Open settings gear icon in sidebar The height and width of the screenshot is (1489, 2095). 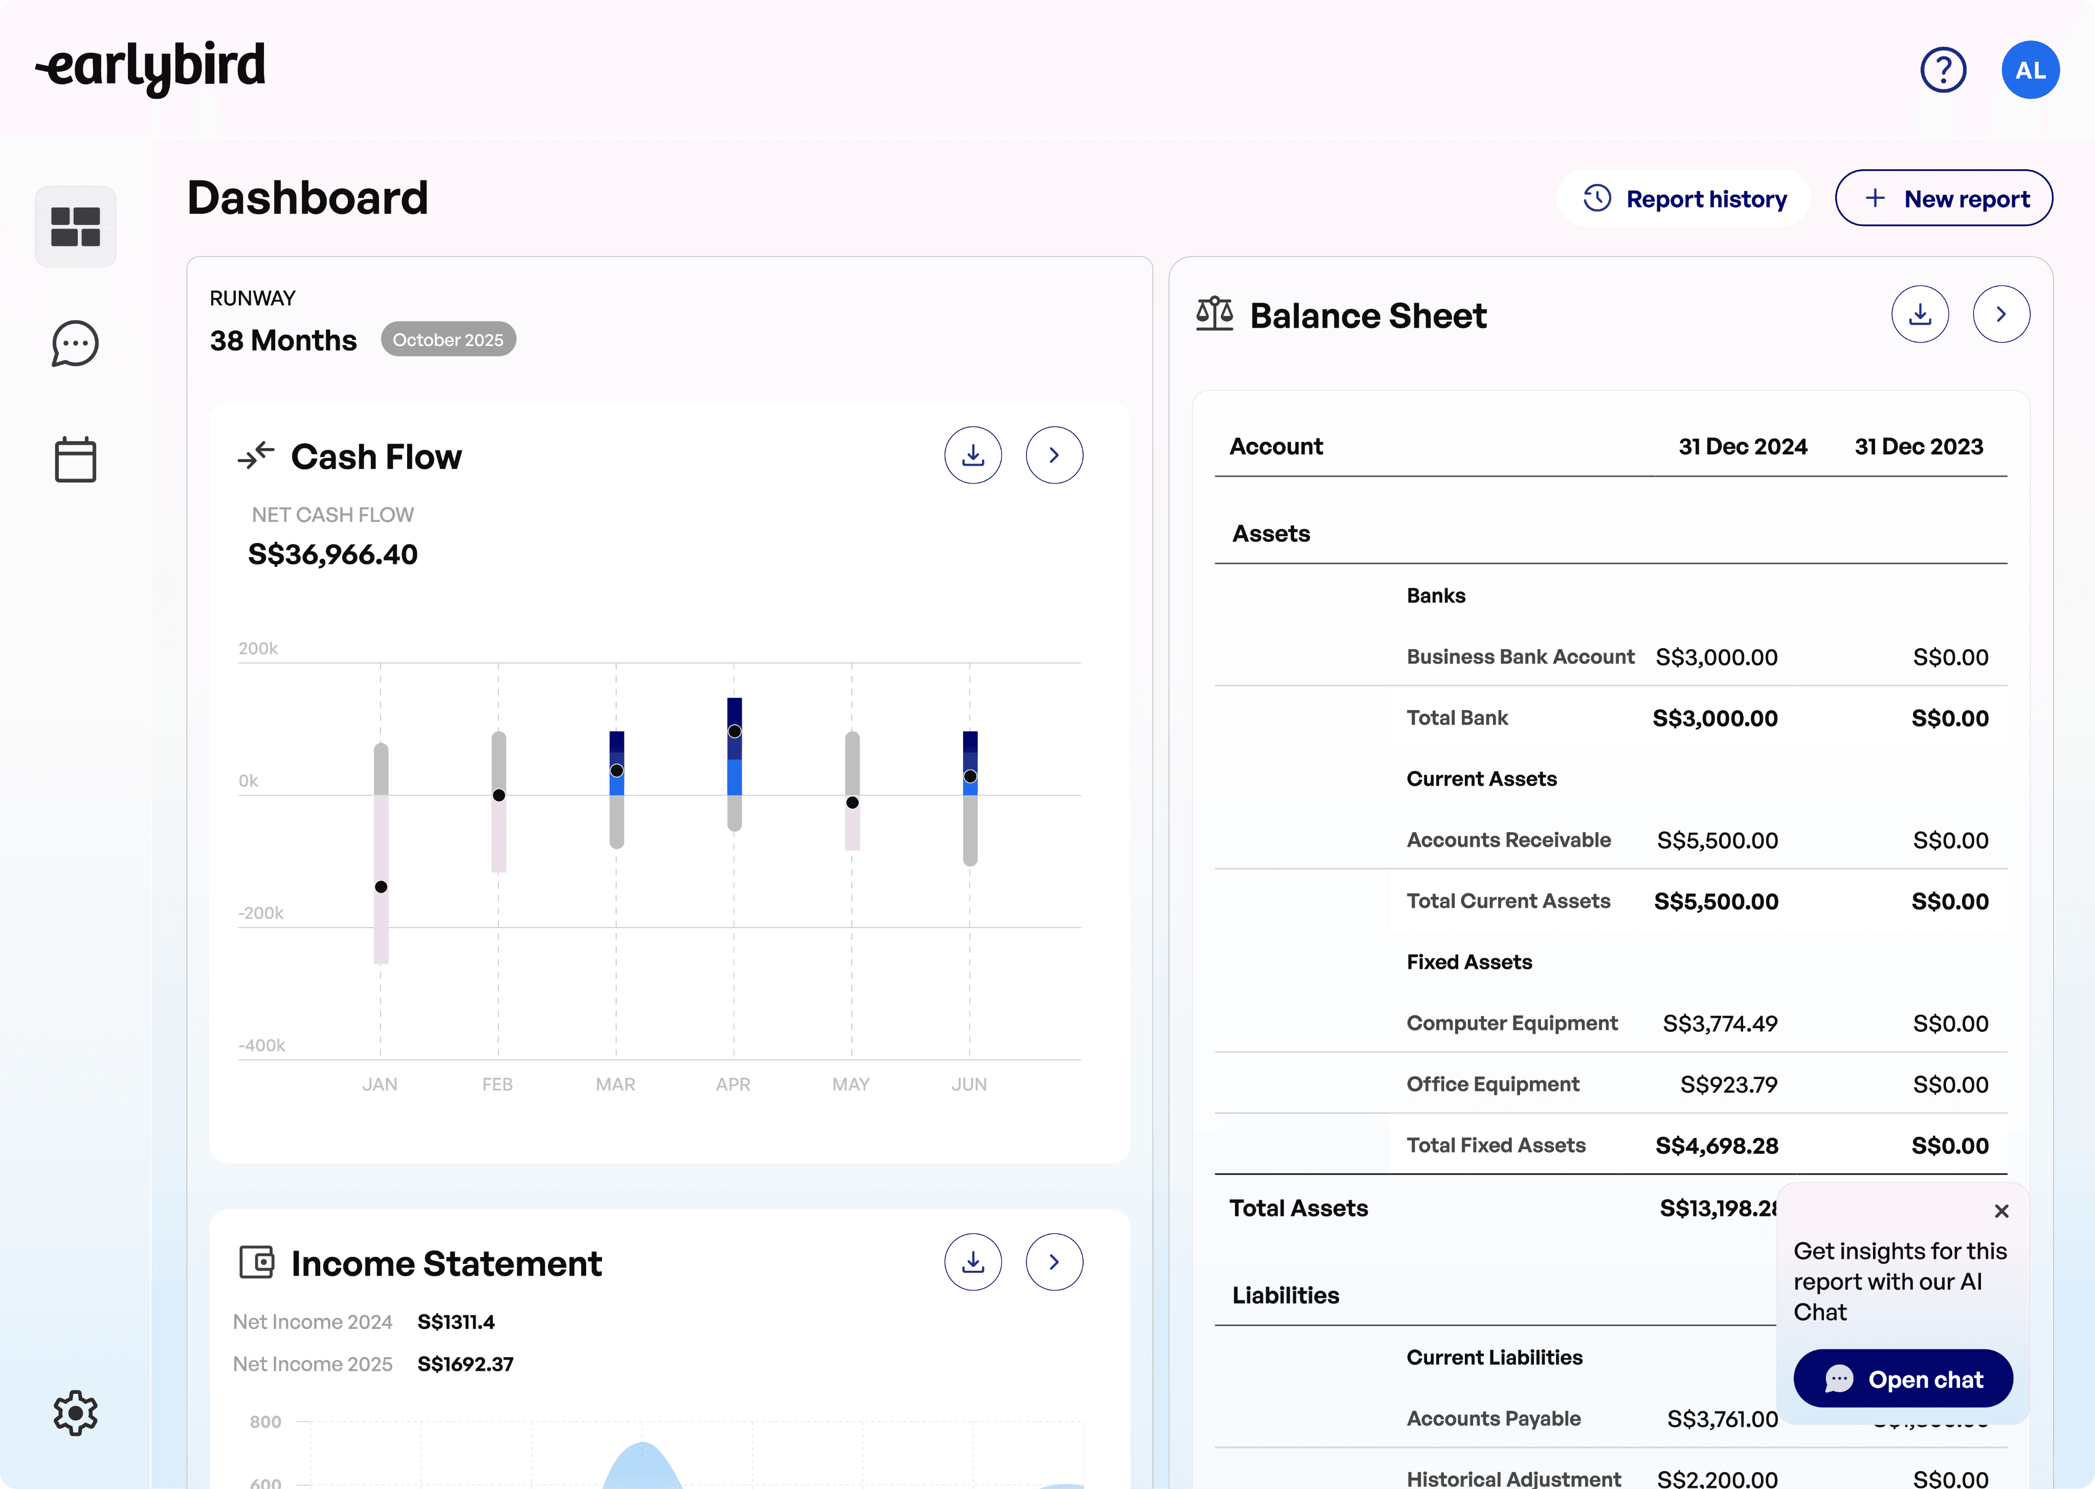(x=75, y=1412)
